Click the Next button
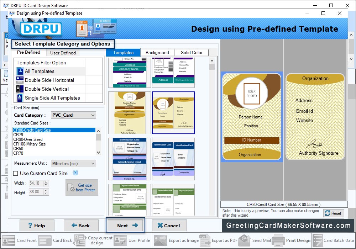 [x=125, y=226]
